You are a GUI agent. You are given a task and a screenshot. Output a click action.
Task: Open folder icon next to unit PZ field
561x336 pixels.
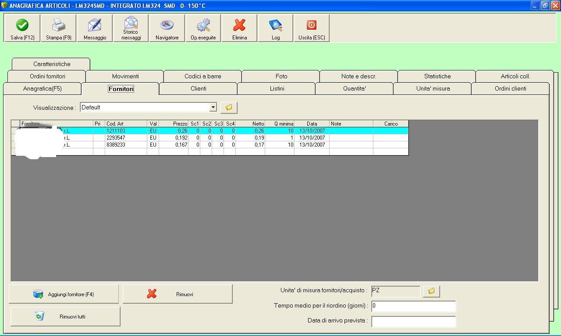tap(431, 291)
